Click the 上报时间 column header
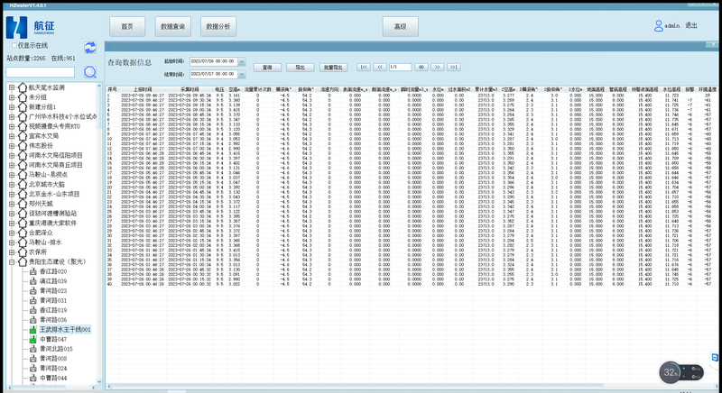 click(143, 89)
